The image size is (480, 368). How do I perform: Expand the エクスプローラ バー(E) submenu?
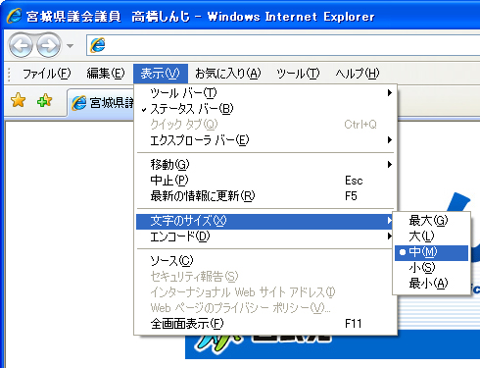[265, 140]
